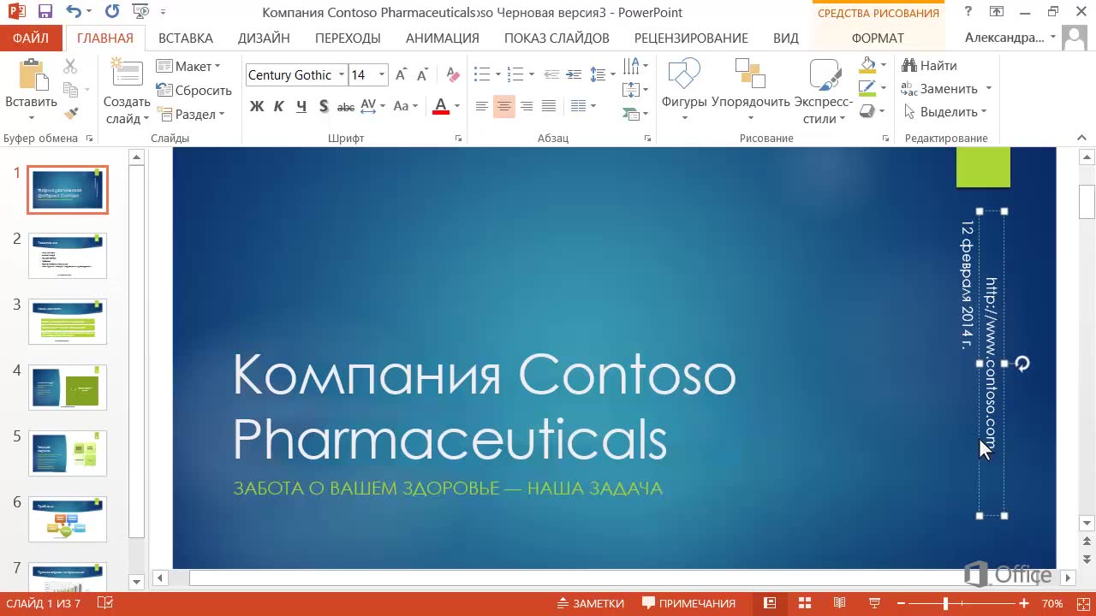Open font color dropdown arrow
The height and width of the screenshot is (616, 1096).
tap(457, 106)
